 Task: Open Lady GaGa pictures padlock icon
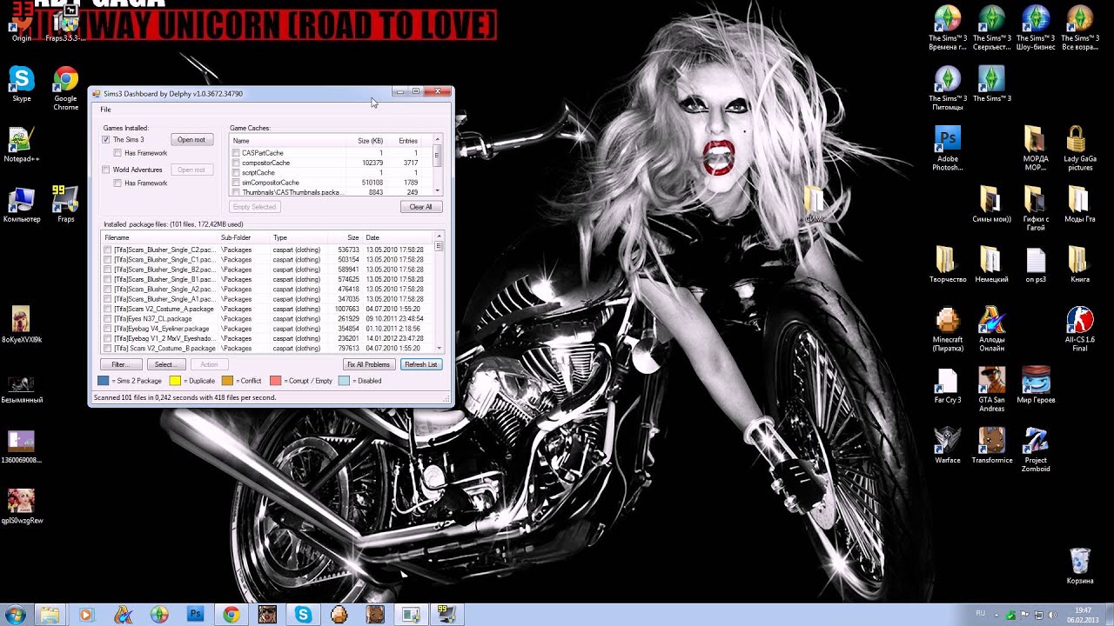coord(1080,149)
